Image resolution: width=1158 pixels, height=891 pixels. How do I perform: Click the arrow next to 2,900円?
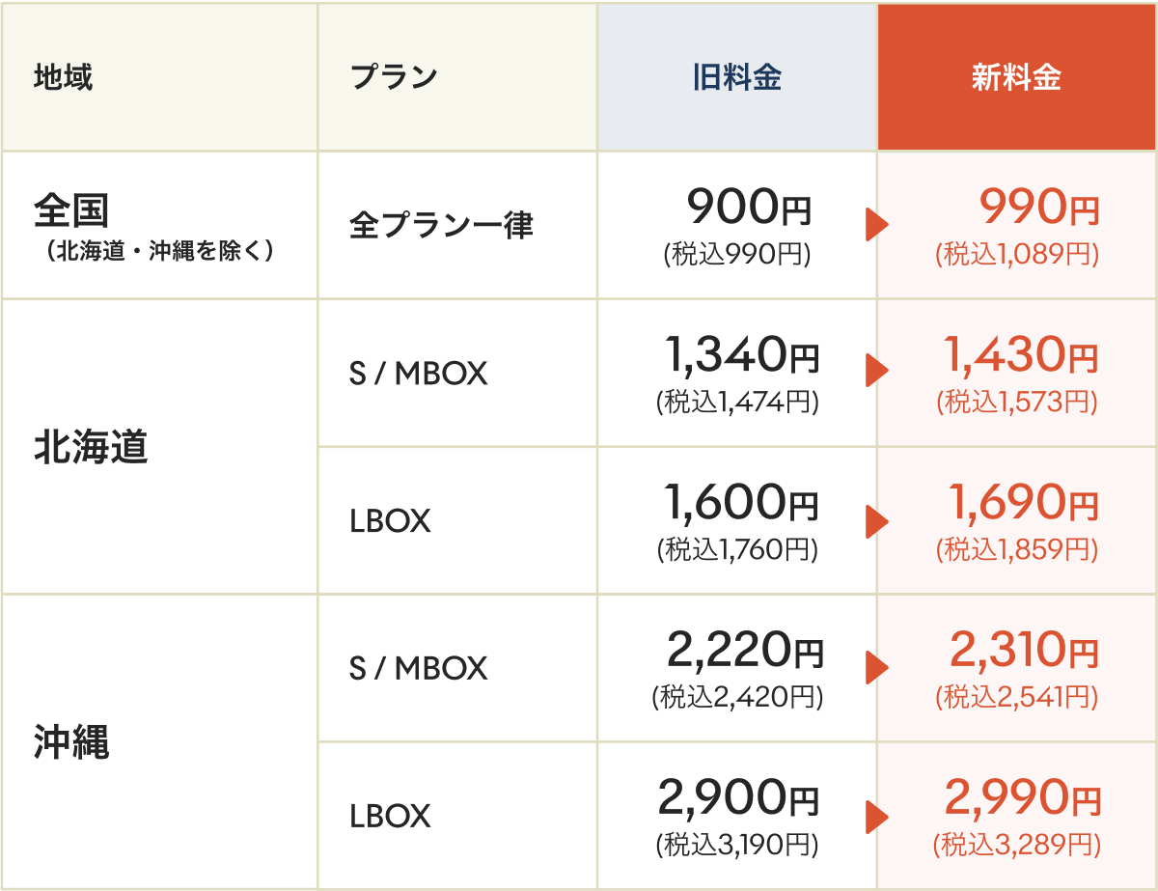point(876,817)
